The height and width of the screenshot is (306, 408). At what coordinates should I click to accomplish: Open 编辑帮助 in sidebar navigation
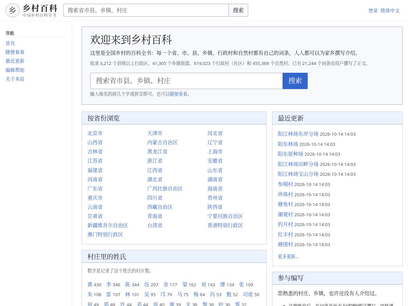click(15, 70)
